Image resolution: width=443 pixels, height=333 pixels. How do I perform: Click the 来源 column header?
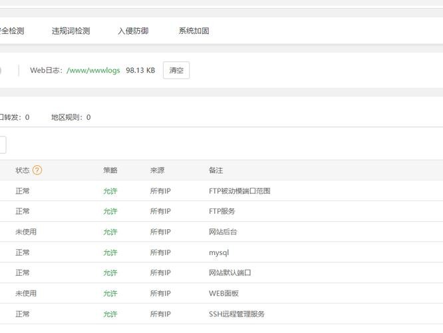158,170
